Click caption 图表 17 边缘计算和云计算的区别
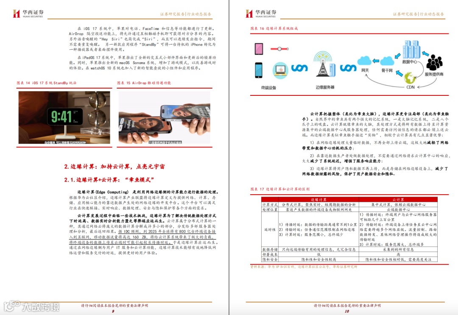458x315 pixels. click(280, 189)
